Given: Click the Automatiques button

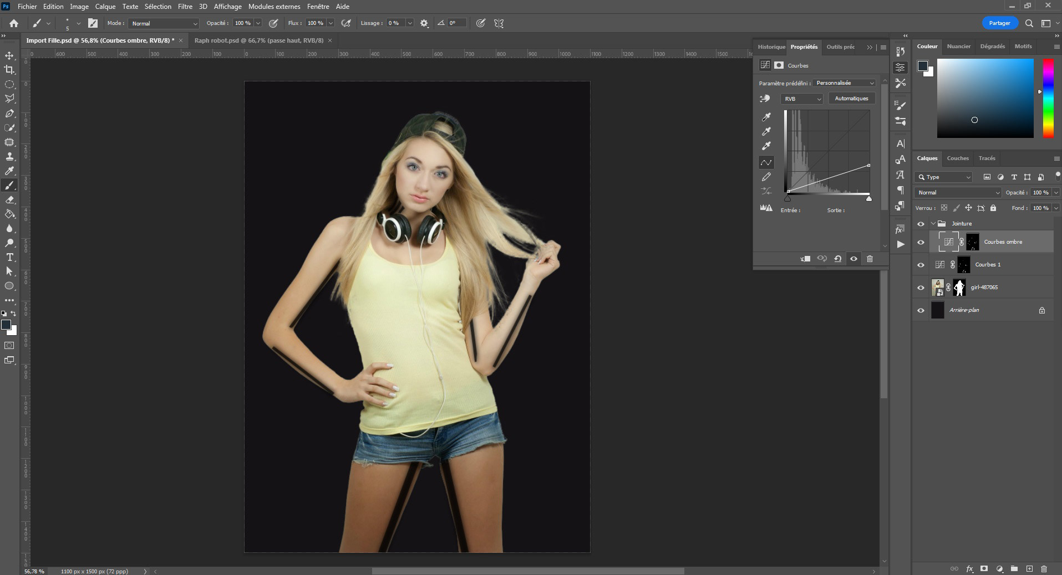Looking at the screenshot, I should (851, 99).
